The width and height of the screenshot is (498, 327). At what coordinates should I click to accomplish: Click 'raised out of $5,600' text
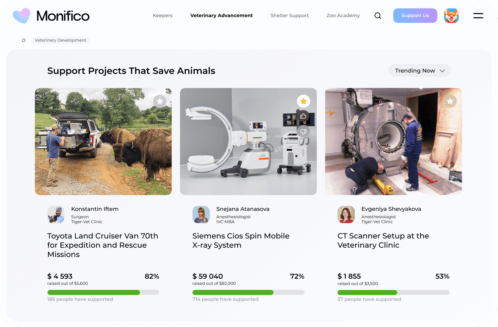click(x=67, y=284)
